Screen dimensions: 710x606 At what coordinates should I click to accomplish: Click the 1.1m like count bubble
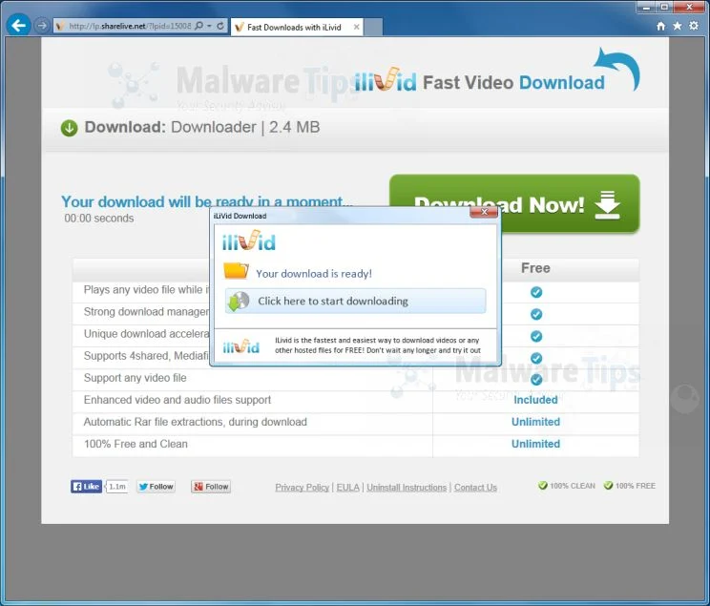point(116,487)
